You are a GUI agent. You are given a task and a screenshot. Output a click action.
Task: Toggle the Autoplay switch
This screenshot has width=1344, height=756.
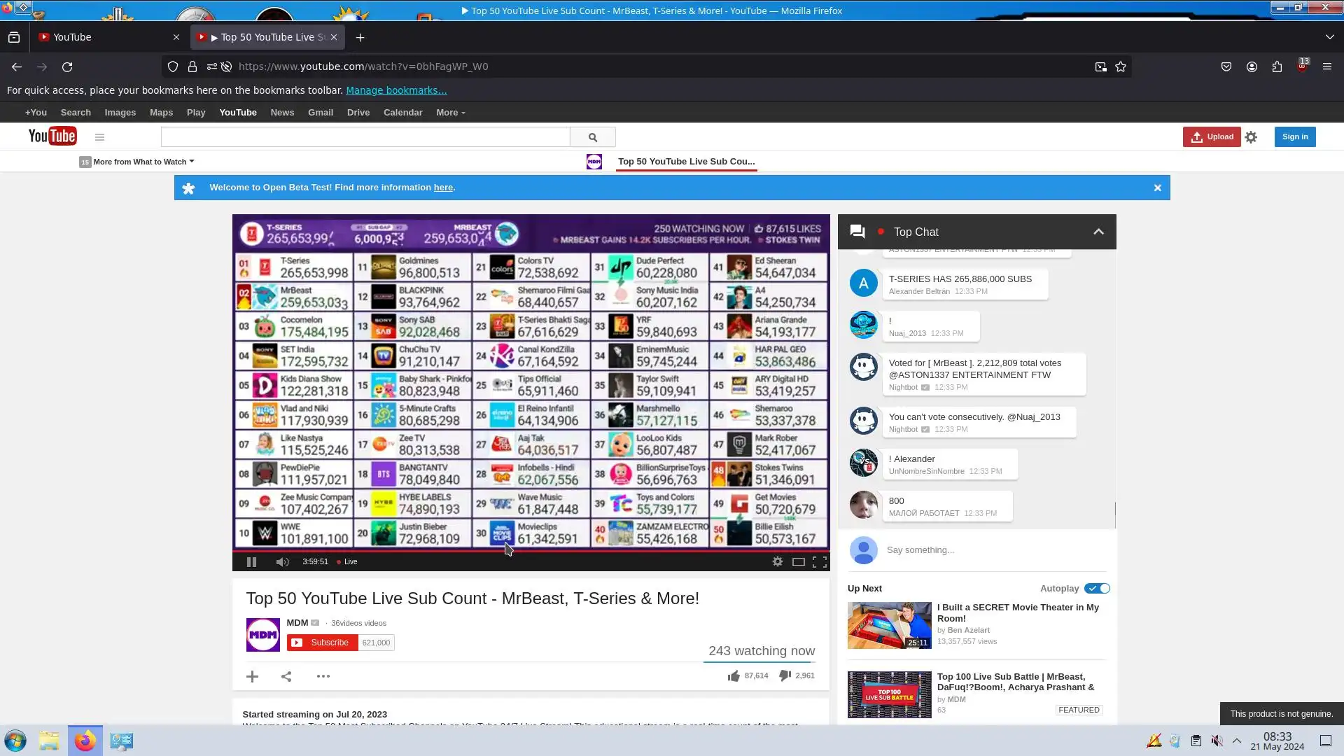coord(1096,589)
